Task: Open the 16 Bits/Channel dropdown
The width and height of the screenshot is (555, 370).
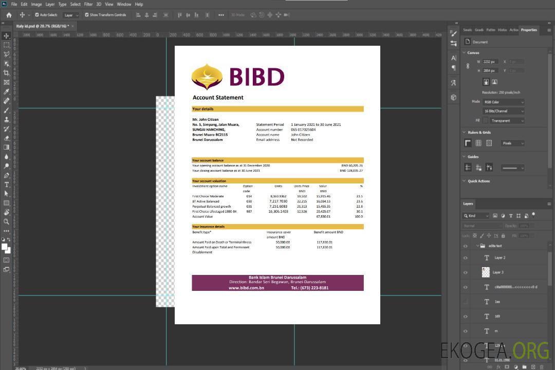Action: (503, 111)
